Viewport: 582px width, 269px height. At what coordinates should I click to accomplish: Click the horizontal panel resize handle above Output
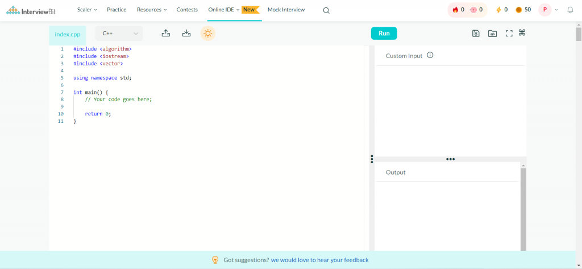coord(450,159)
